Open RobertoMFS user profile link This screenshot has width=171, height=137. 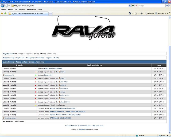9,75
